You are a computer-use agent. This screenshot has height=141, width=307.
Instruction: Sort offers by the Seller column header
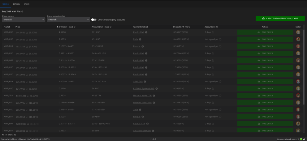point(298,27)
